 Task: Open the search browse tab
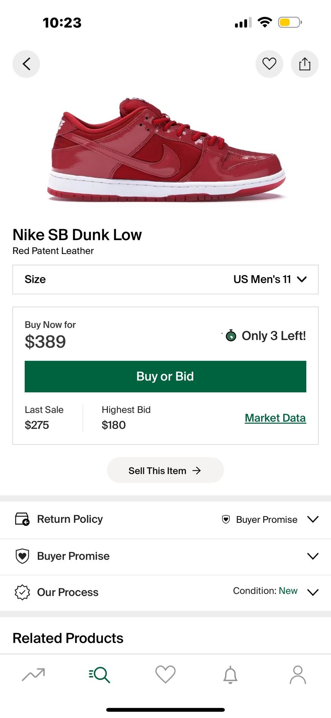pyautogui.click(x=99, y=675)
